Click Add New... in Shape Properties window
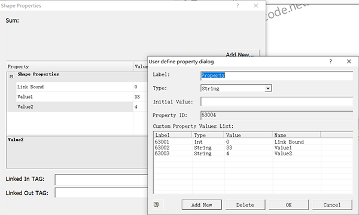 coord(240,54)
